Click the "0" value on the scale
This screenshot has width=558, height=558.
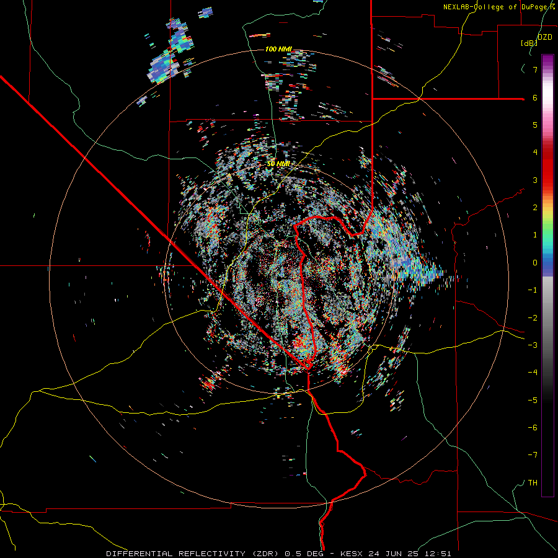pyautogui.click(x=535, y=263)
